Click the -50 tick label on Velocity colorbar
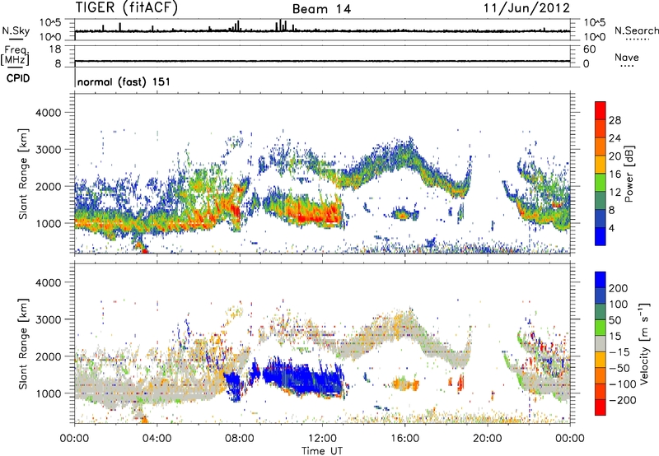 620,368
